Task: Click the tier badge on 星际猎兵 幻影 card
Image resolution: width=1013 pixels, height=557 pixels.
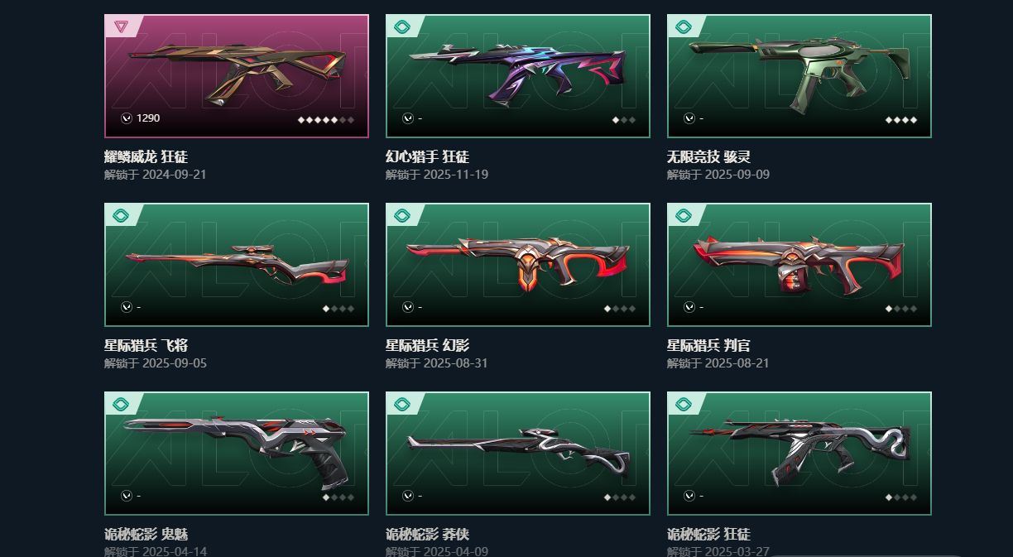Action: [x=402, y=215]
